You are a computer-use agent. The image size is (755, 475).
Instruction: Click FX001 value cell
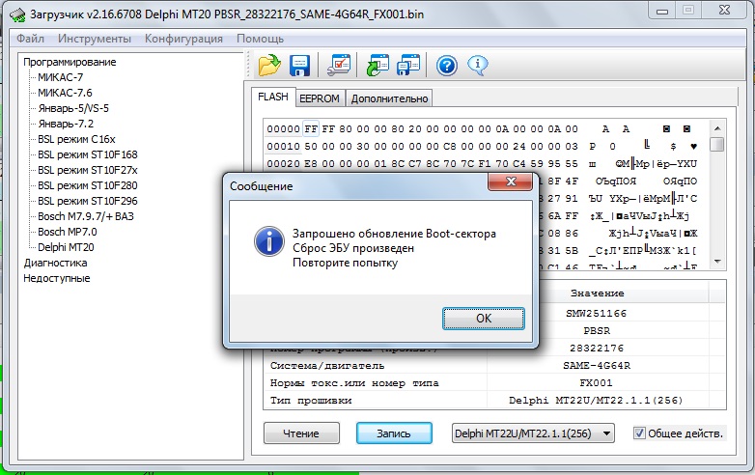click(x=596, y=383)
